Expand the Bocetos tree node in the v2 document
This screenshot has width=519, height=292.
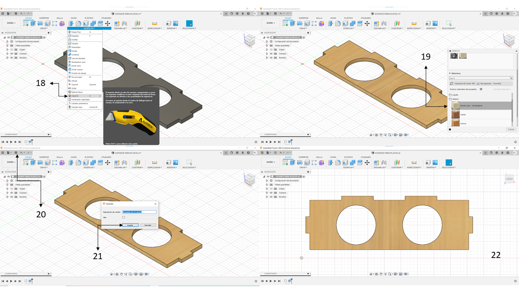pyautogui.click(x=267, y=197)
